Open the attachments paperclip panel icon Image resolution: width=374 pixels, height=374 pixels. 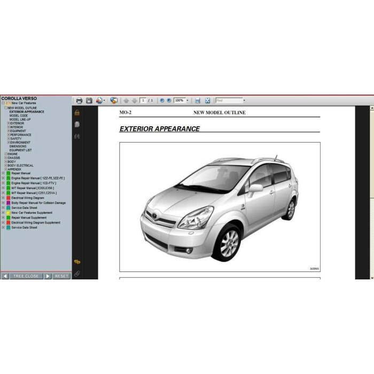tap(77, 274)
